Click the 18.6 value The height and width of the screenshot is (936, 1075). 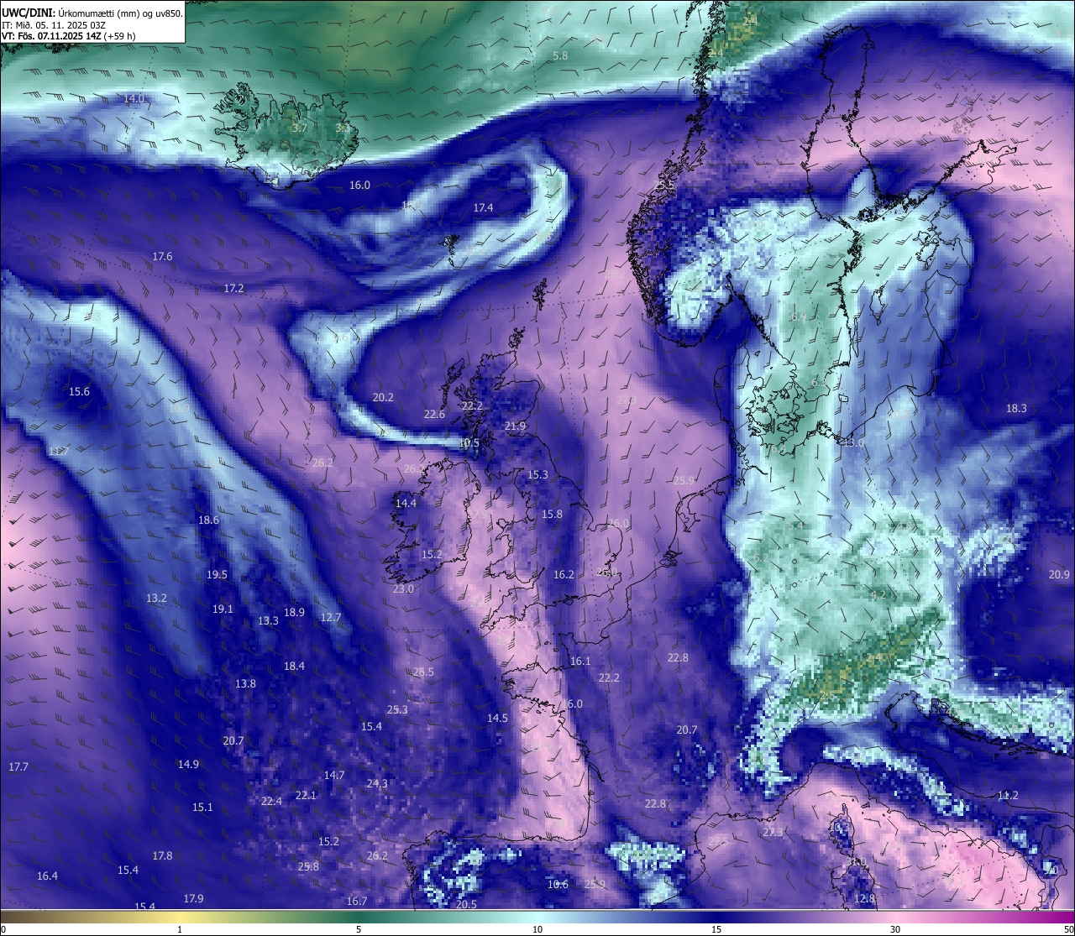pos(208,520)
